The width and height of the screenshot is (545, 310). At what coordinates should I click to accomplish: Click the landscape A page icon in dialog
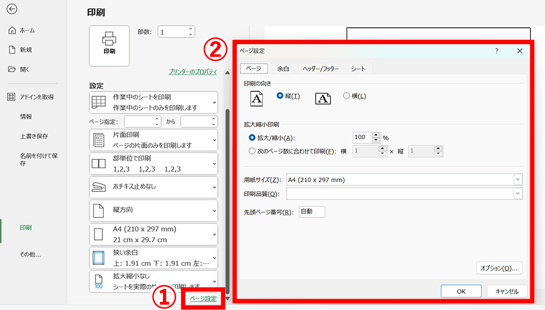pos(323,99)
